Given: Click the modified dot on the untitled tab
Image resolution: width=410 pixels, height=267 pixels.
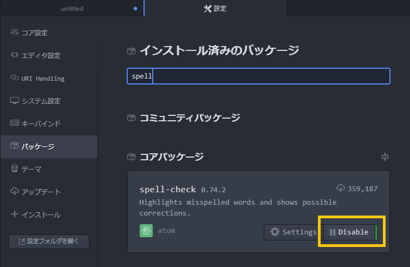Looking at the screenshot, I should click(135, 9).
